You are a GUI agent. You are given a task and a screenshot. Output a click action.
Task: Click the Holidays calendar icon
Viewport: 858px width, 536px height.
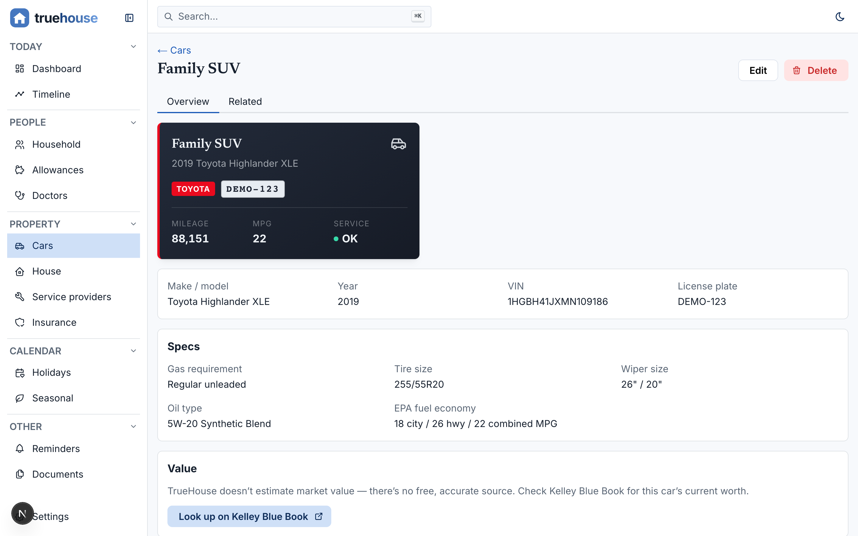20,373
